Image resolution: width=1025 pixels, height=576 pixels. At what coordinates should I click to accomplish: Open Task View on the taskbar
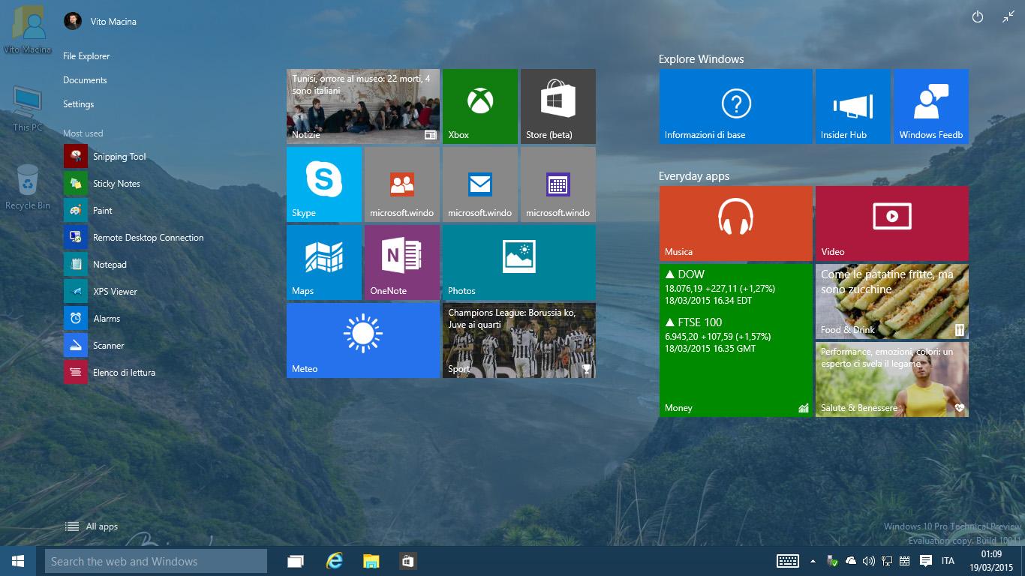296,561
